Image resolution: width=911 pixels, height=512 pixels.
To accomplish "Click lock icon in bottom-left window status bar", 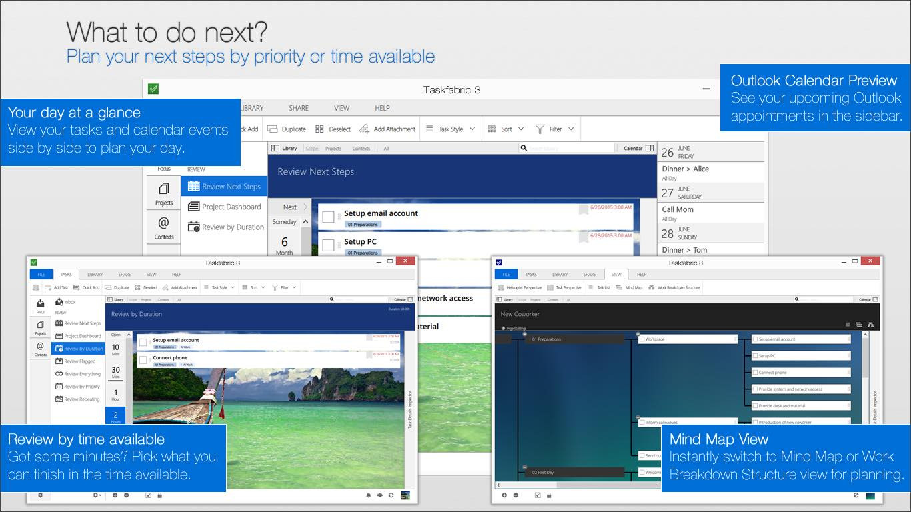I will (x=159, y=495).
